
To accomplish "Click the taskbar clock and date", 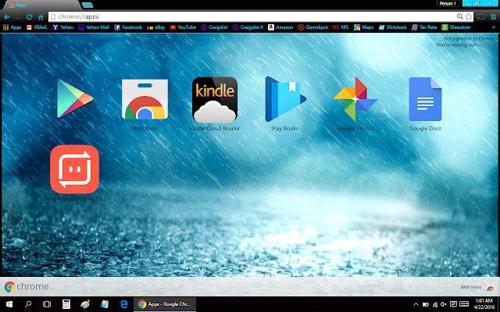I will [x=484, y=304].
